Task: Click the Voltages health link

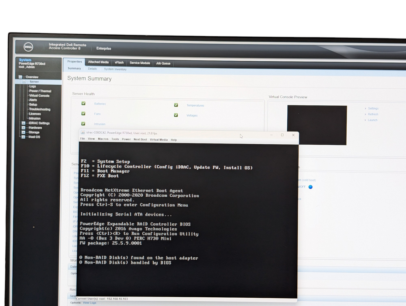Action: (x=192, y=116)
